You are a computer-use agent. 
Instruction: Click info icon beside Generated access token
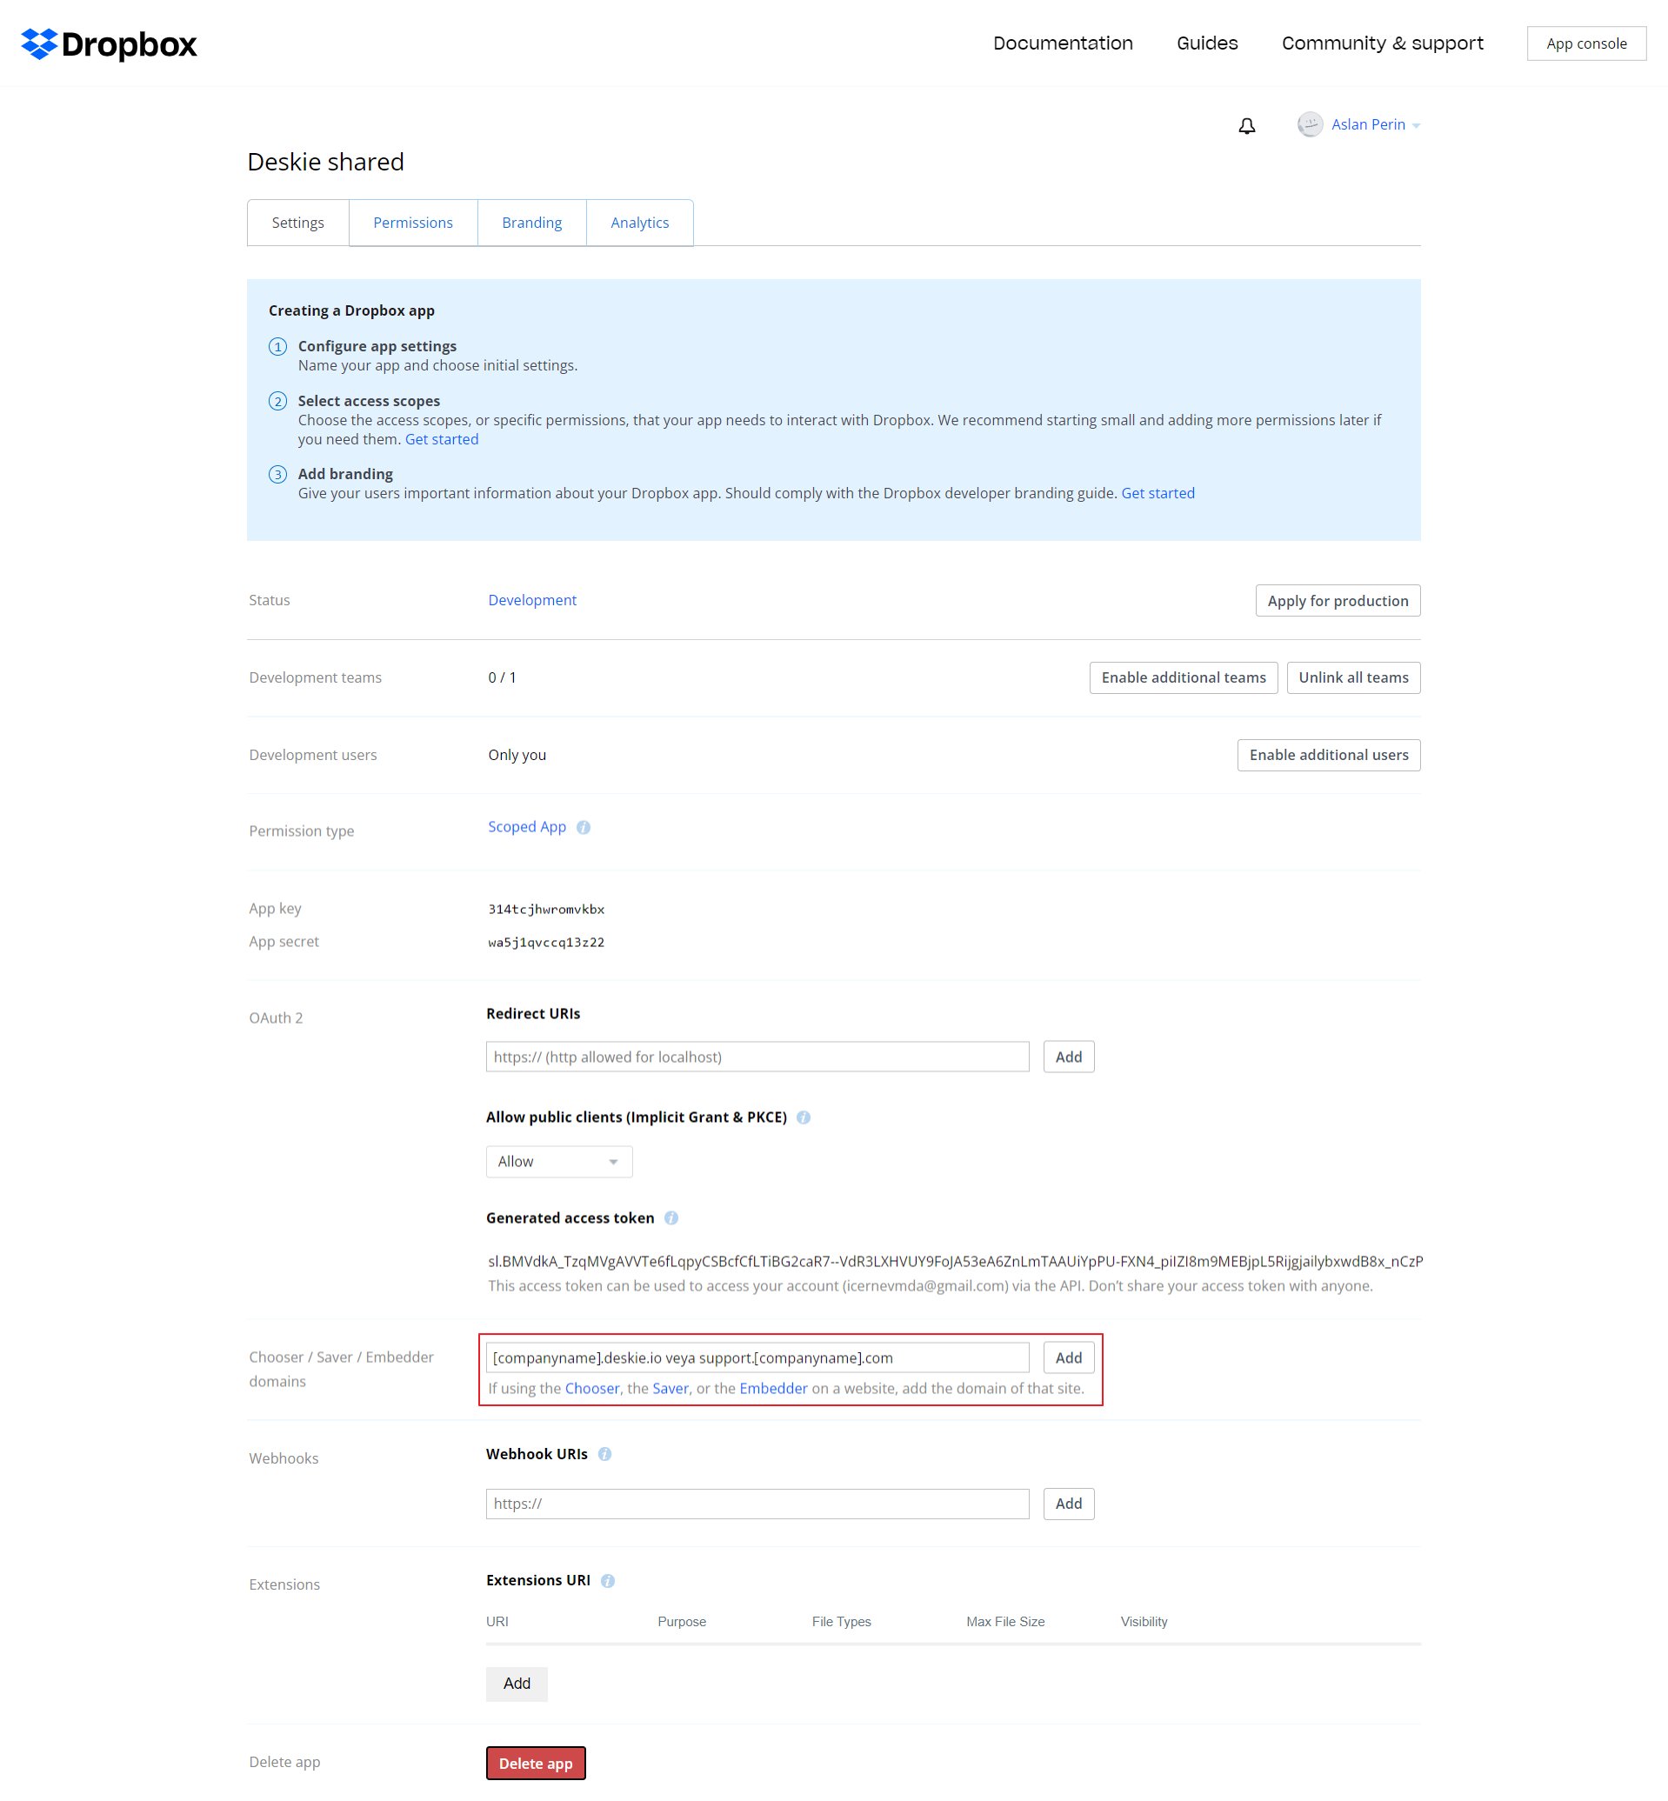click(671, 1218)
